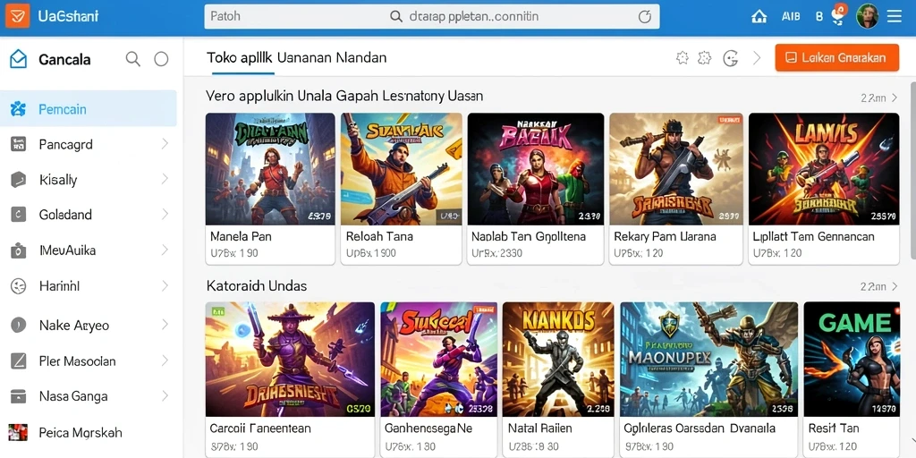The height and width of the screenshot is (458, 916).
Task: Open the Goladand sidebar item
Action: [x=89, y=215]
